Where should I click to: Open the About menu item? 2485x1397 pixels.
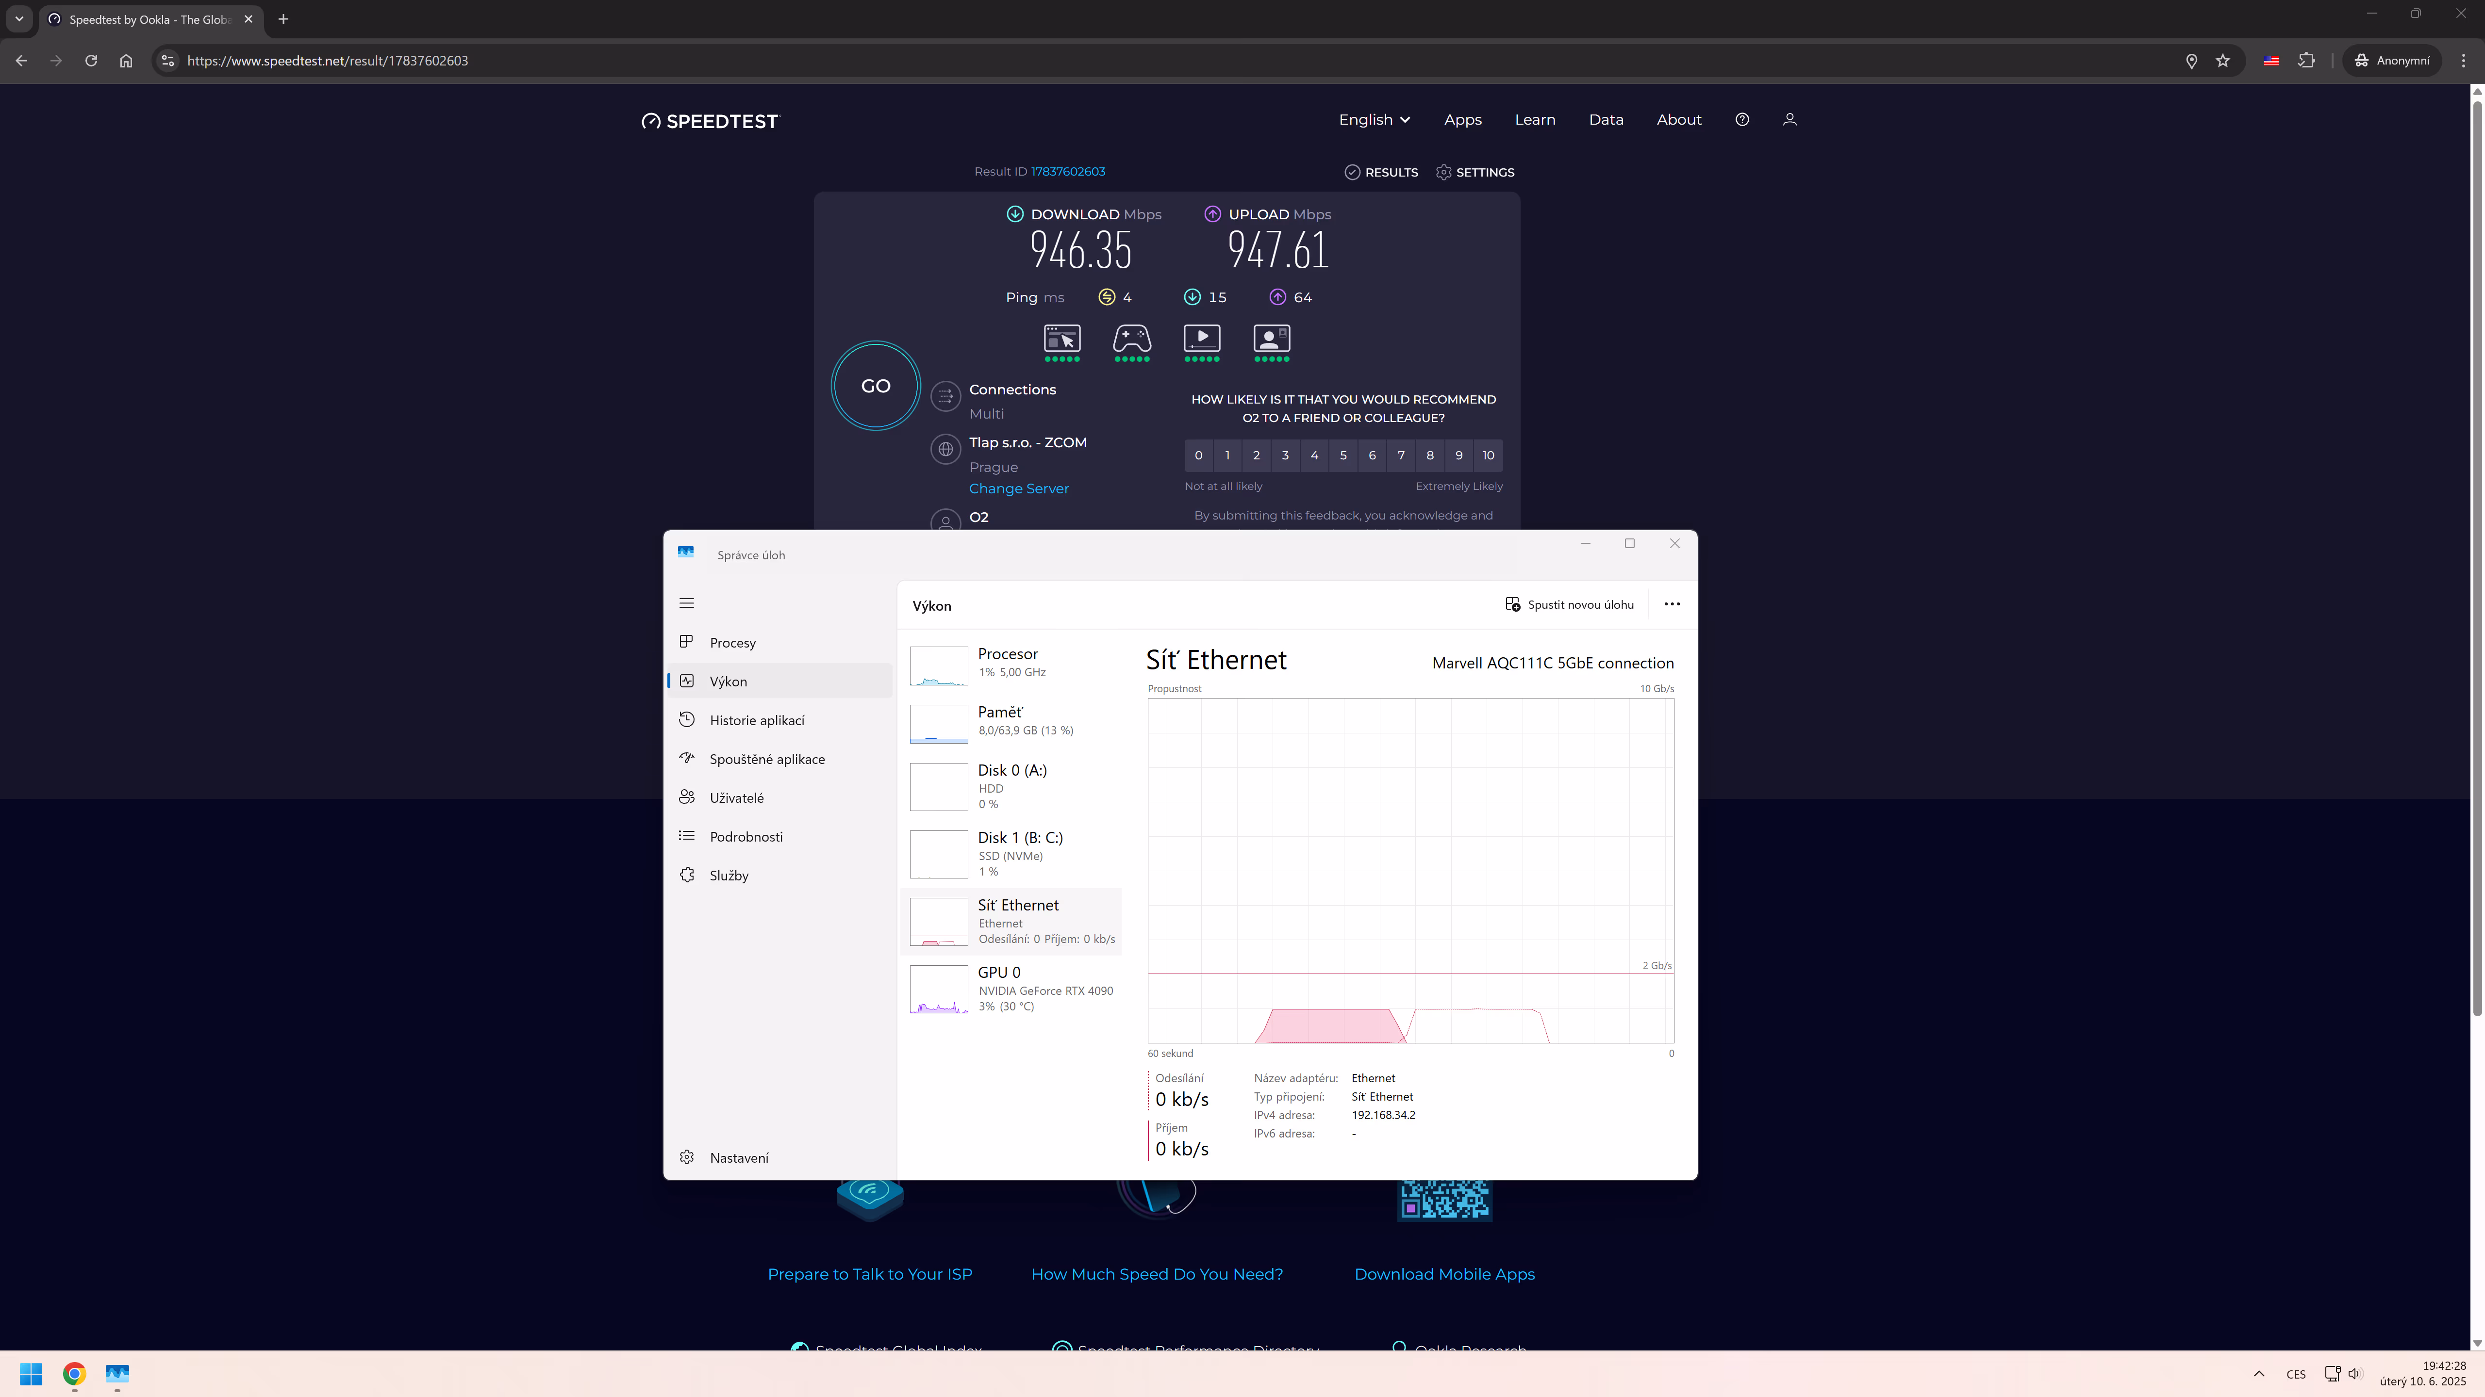(1678, 119)
